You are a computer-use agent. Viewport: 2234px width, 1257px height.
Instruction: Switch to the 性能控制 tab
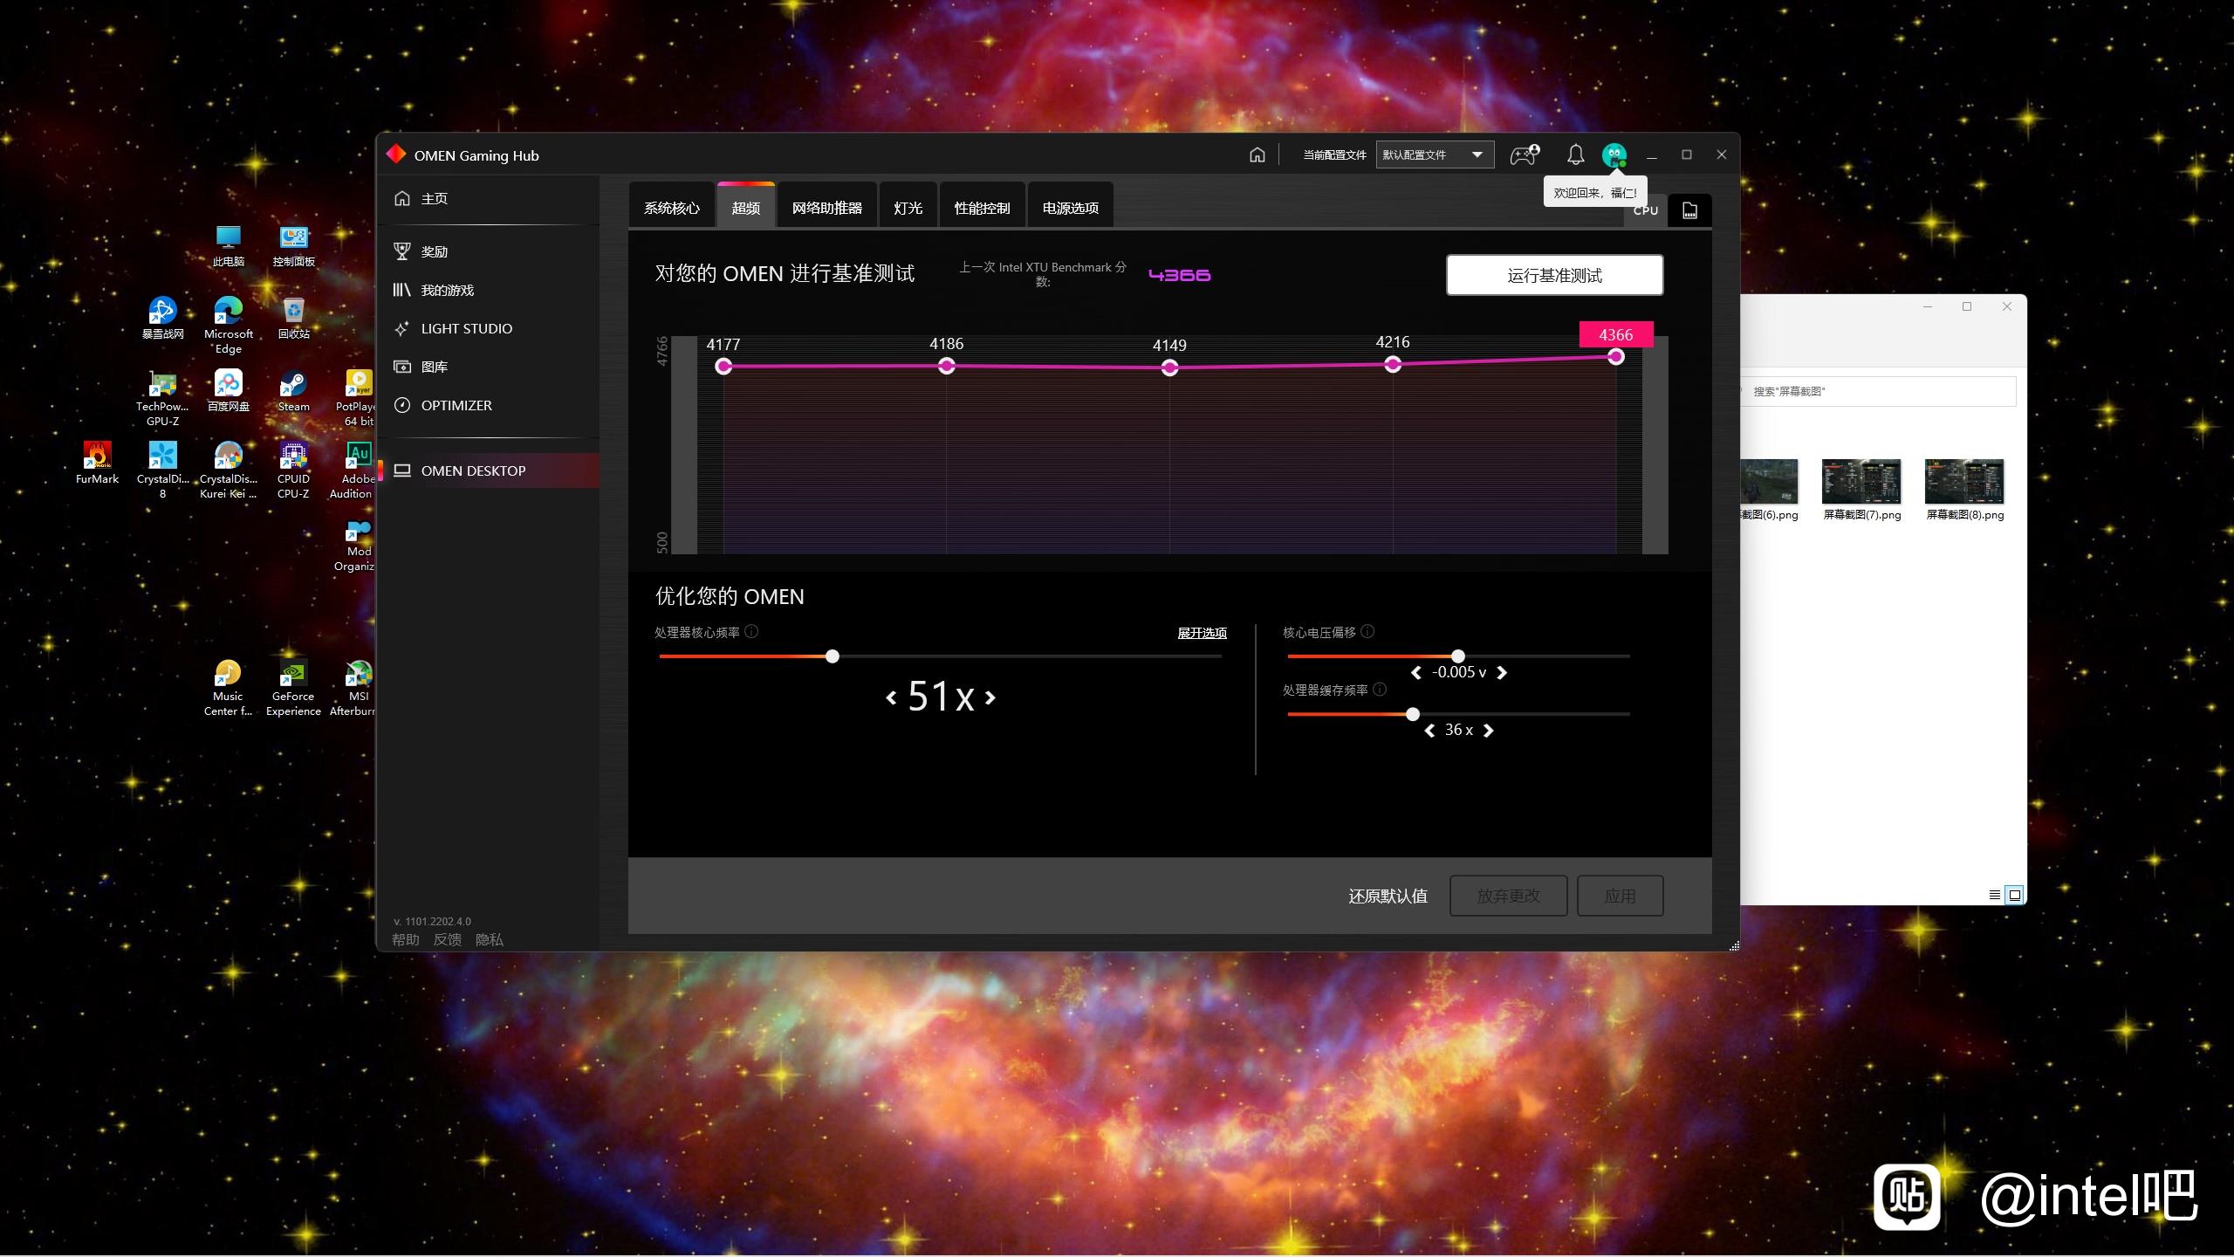point(982,207)
